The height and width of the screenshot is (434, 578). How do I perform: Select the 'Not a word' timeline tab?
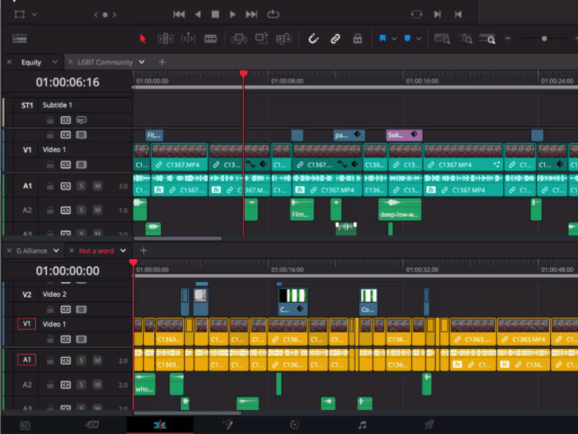point(98,250)
